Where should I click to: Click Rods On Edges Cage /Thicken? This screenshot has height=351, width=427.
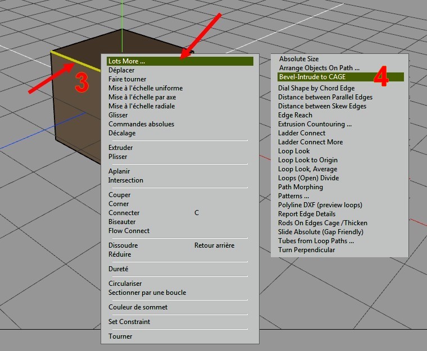coord(322,223)
